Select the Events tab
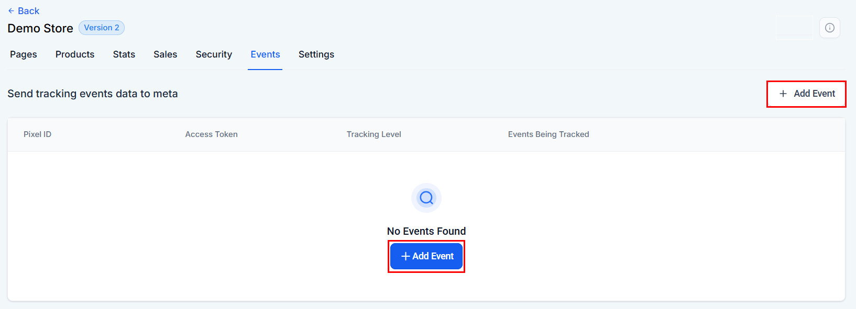 coord(265,54)
